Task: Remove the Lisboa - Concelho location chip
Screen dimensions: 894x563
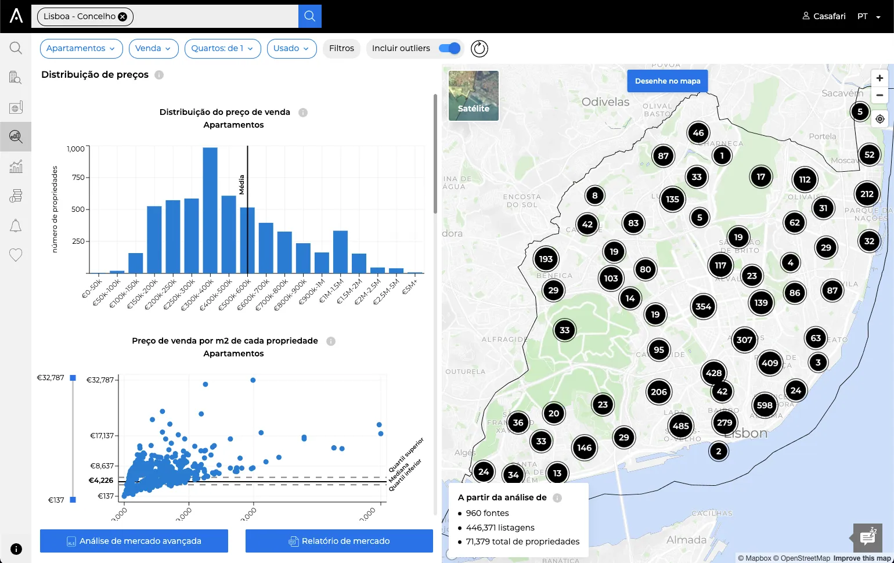Action: click(122, 17)
